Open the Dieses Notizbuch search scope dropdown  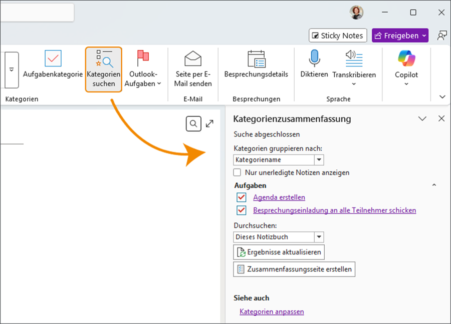tap(319, 237)
